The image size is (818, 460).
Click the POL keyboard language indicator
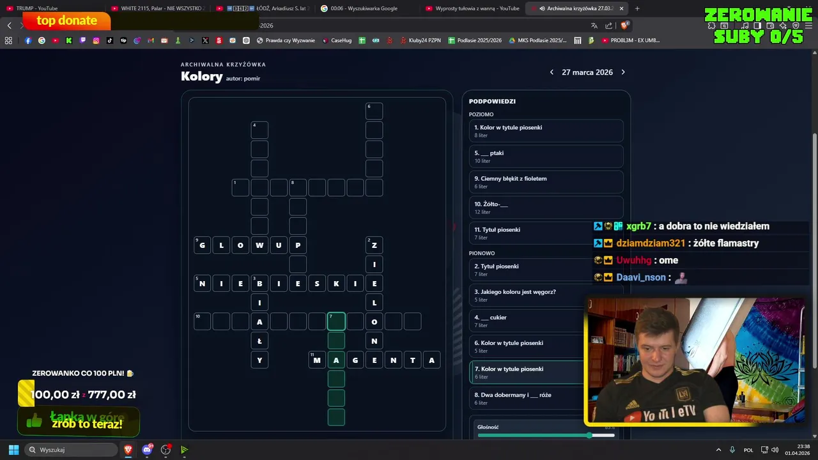[x=748, y=450]
